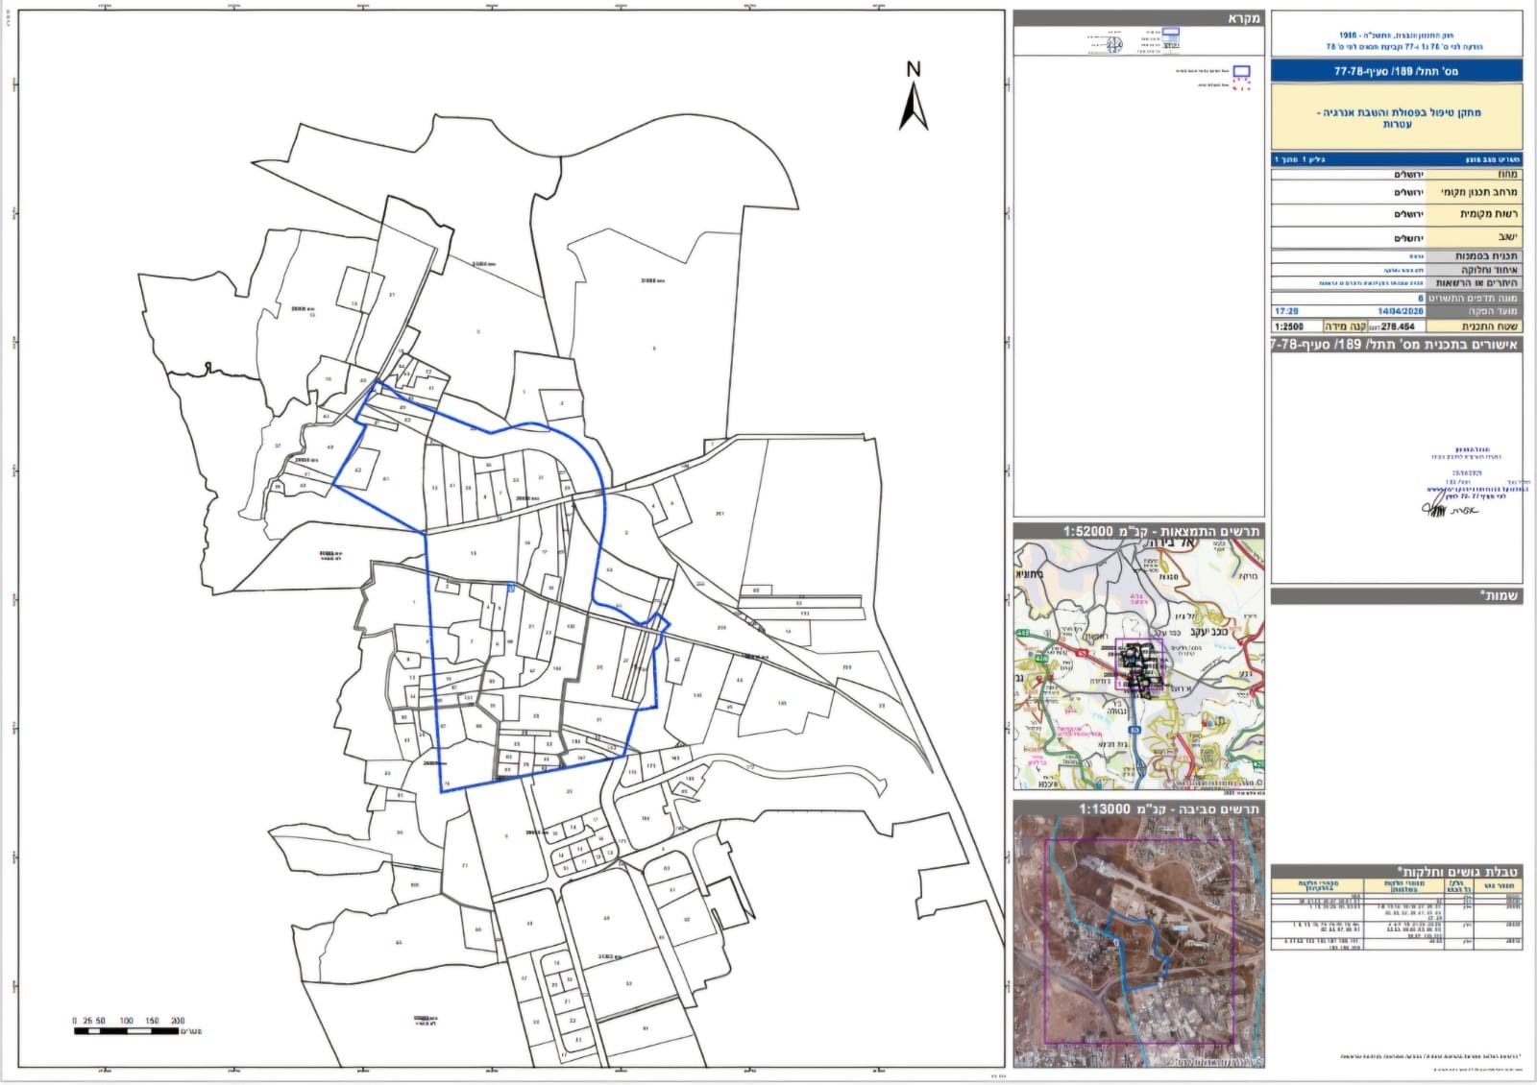Open the 1:13000 aerial surroundings thumbnail
The height and width of the screenshot is (1085, 1537).
1139,943
